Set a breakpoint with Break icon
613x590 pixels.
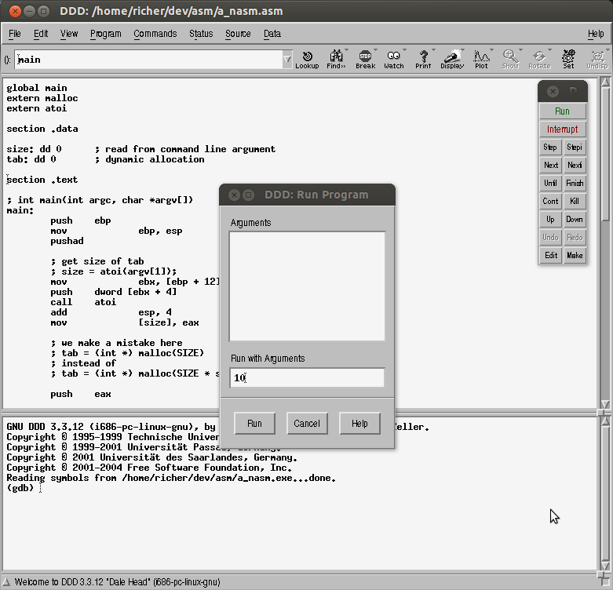tap(365, 60)
